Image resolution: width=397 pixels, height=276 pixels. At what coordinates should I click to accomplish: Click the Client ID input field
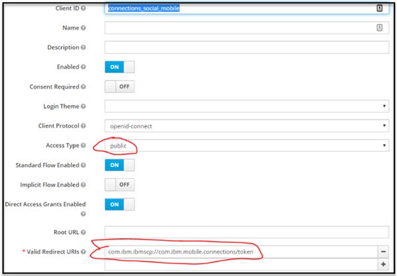click(x=247, y=9)
